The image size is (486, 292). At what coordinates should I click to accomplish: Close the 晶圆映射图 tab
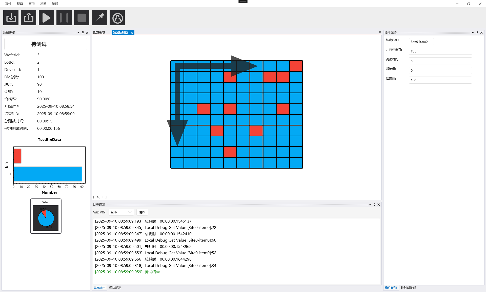tap(132, 33)
